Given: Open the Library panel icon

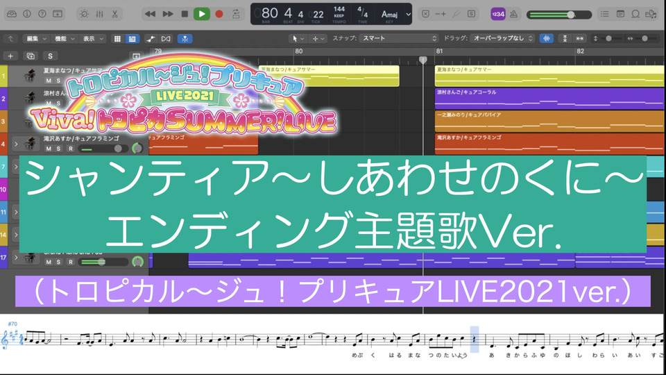Looking at the screenshot, I should 12,14.
